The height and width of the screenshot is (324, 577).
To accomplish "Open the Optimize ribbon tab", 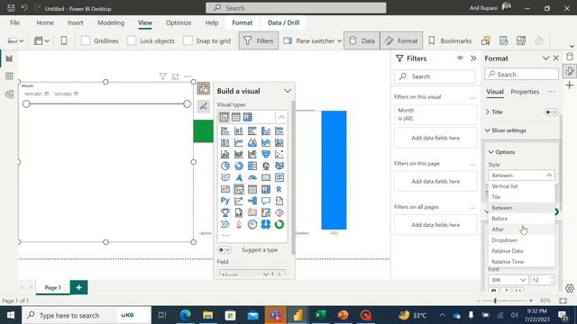I will click(x=179, y=22).
